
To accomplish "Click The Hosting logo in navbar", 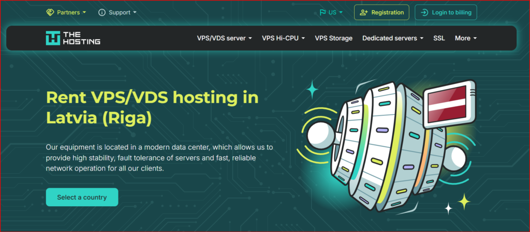I will tap(73, 38).
